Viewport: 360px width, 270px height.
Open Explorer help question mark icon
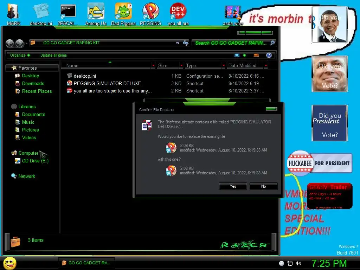(x=269, y=55)
